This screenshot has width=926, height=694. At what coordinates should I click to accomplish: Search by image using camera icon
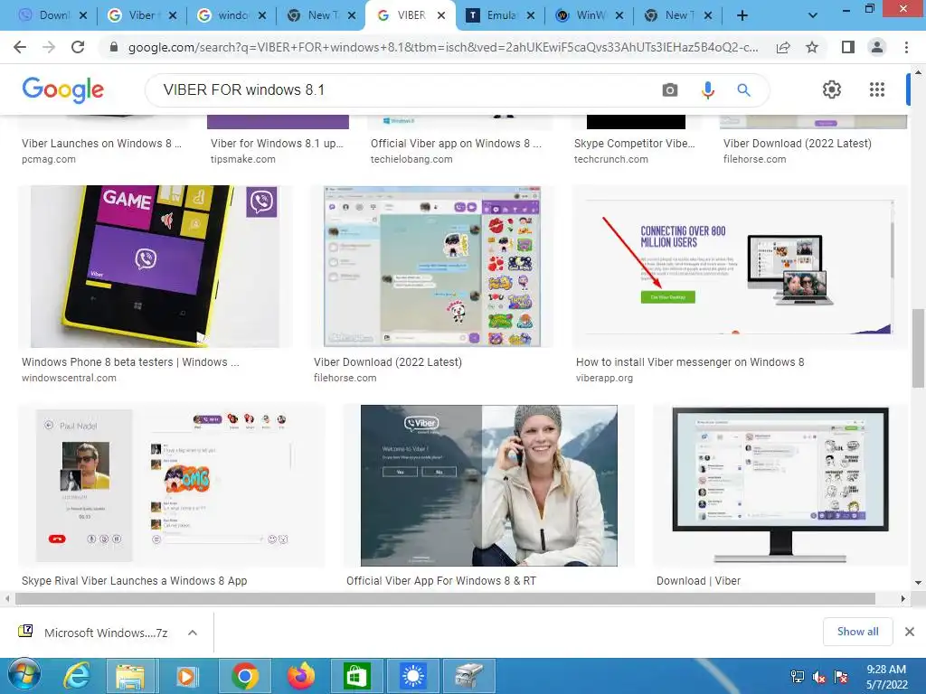coord(670,89)
